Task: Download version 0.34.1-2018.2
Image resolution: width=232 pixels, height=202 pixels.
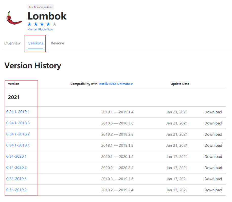Action: (x=213, y=134)
